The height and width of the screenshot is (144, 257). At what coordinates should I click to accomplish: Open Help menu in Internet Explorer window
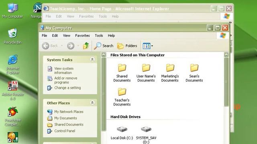115,16
